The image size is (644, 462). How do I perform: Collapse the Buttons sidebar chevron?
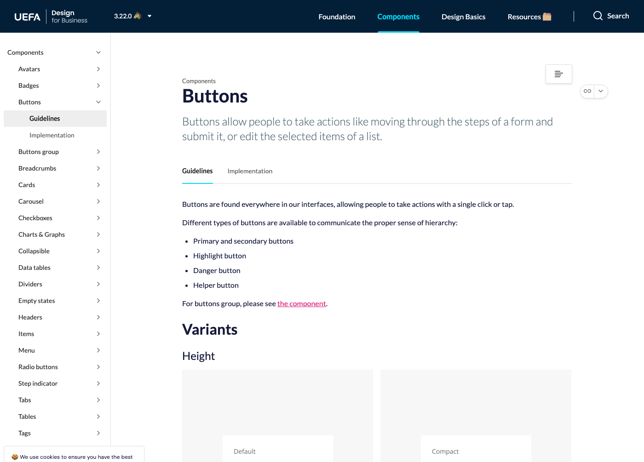(x=98, y=102)
